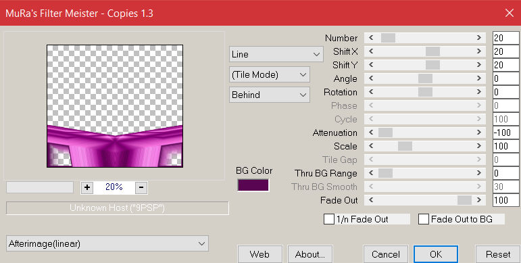
Task: Click Number slider right arrow
Action: pos(479,38)
